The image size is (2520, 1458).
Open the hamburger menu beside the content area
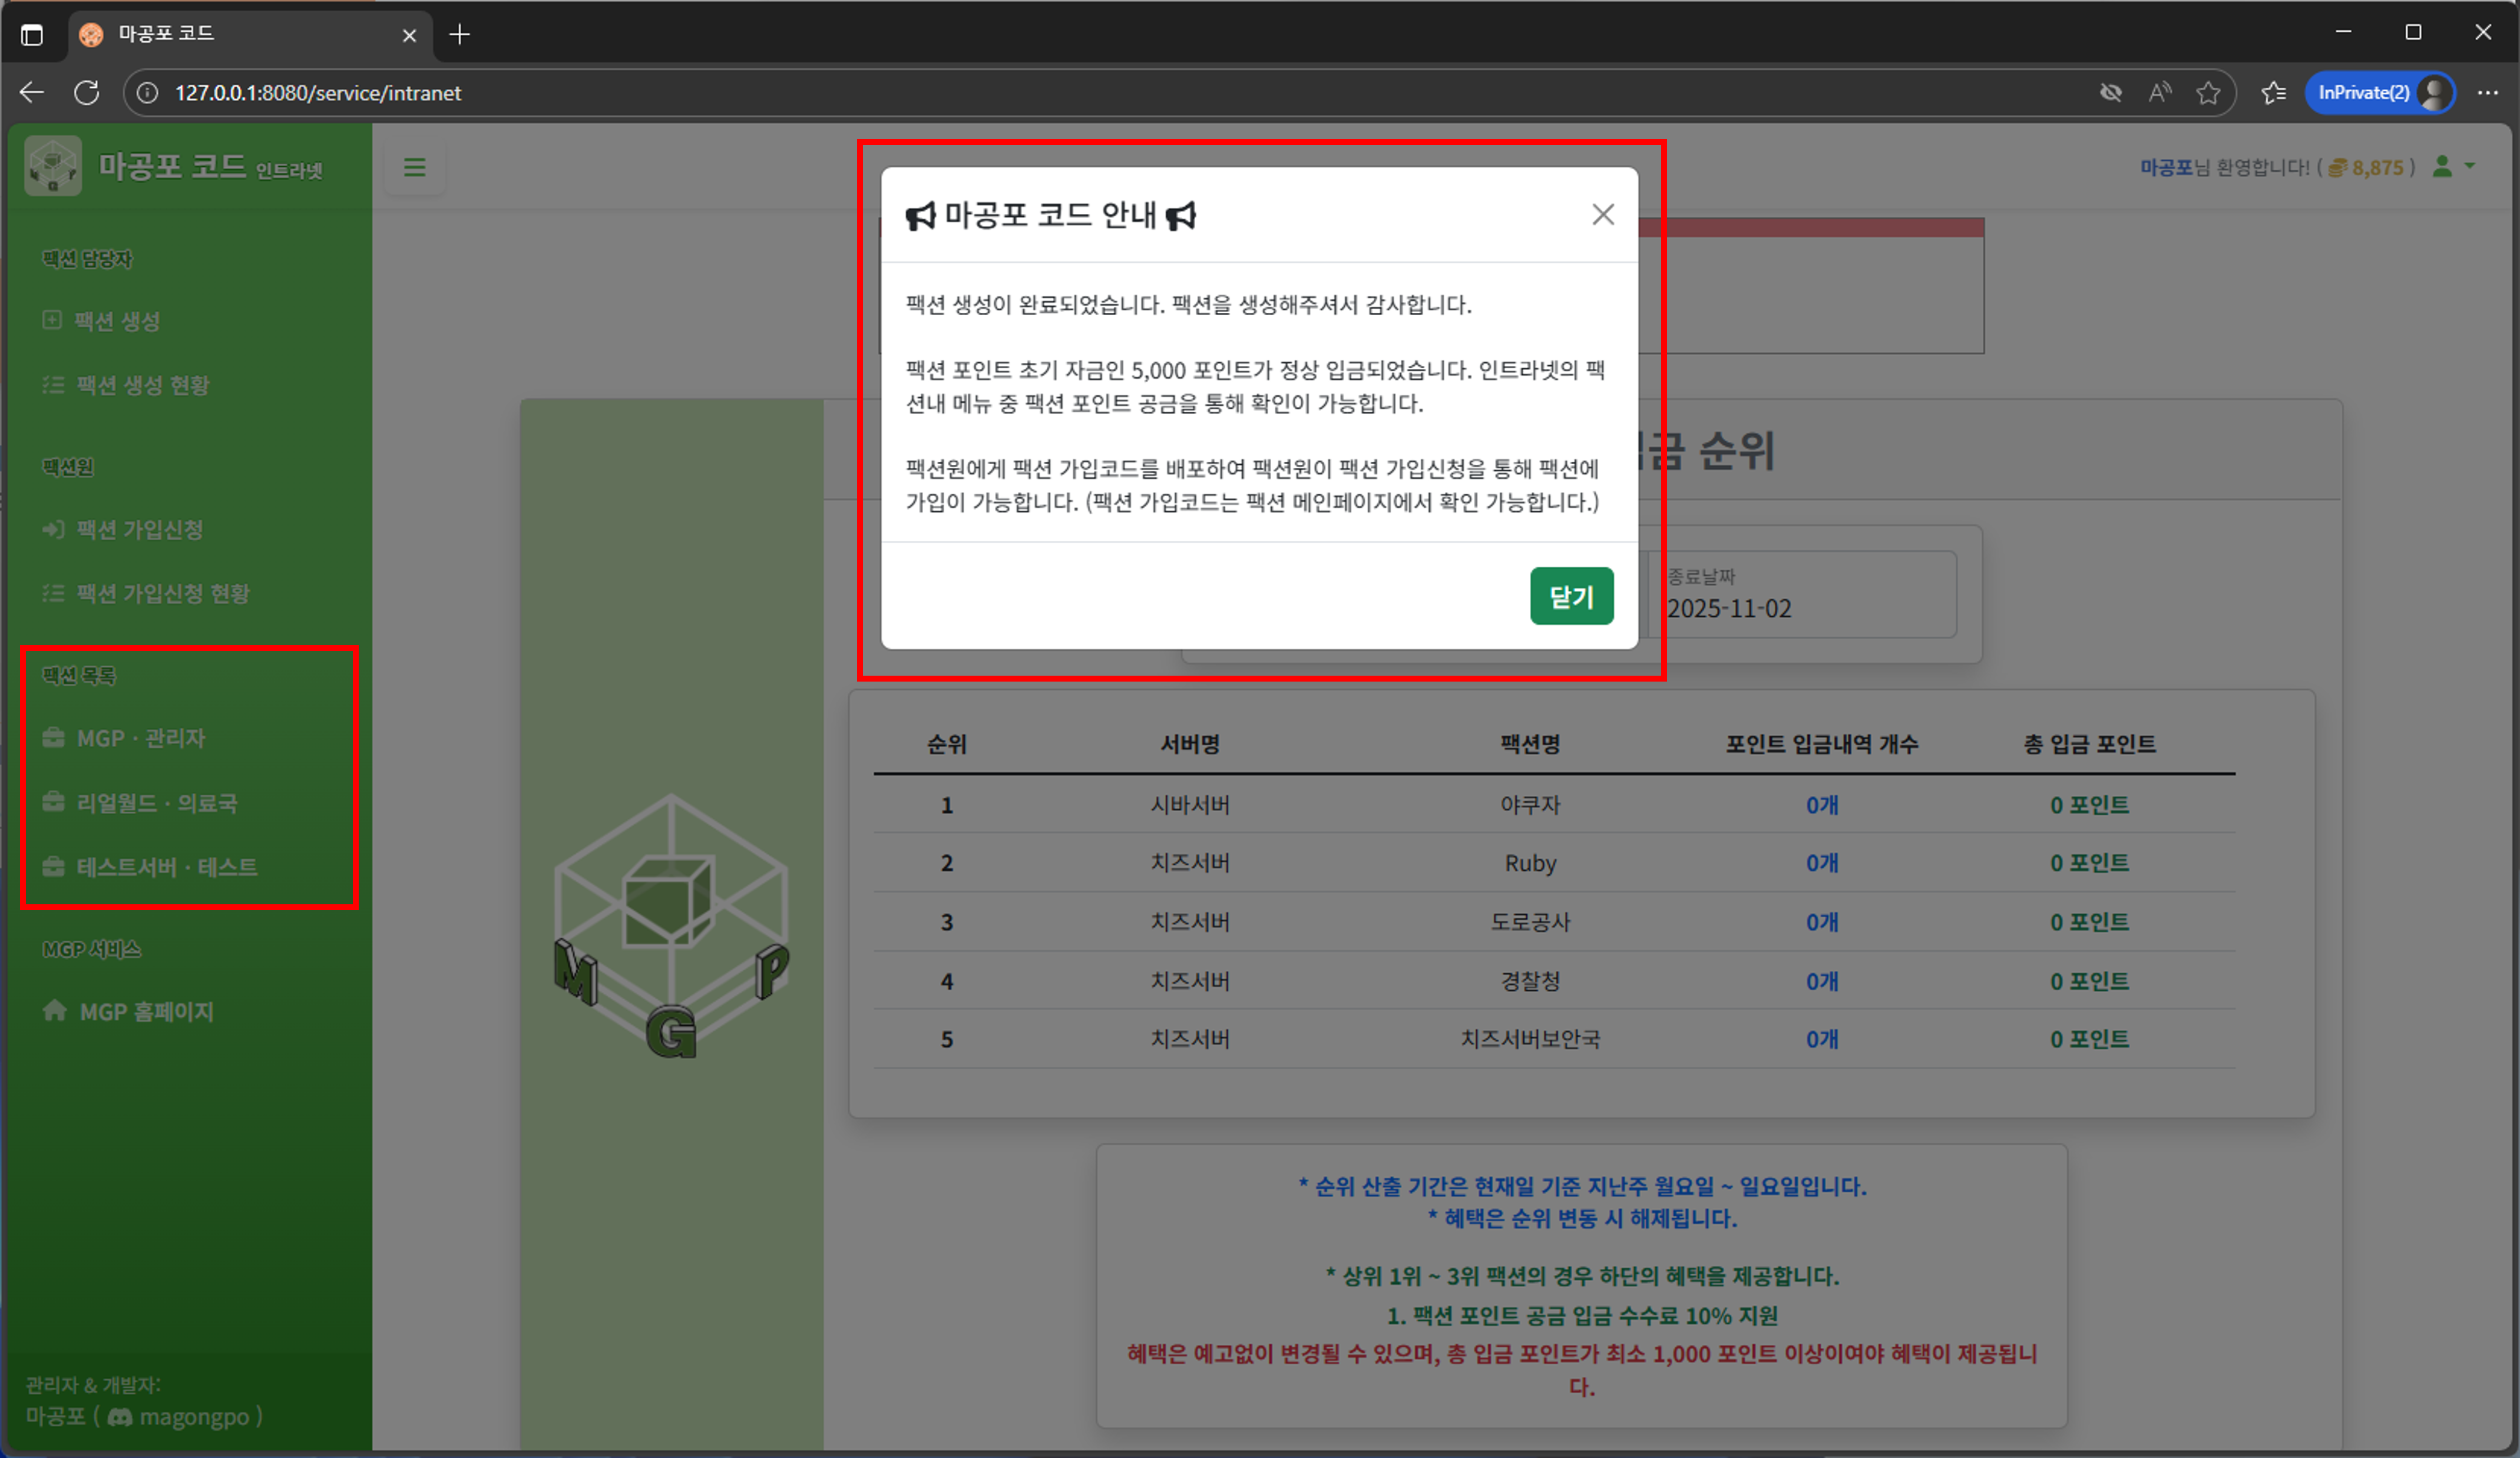tap(414, 167)
